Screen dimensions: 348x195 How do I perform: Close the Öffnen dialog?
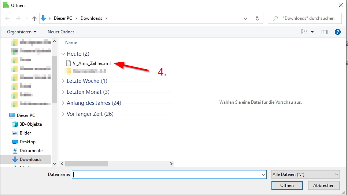340,5
